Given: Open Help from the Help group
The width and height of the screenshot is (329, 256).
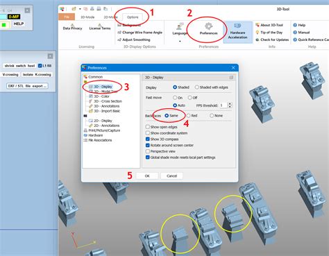Looking at the screenshot, I should point(299,25).
